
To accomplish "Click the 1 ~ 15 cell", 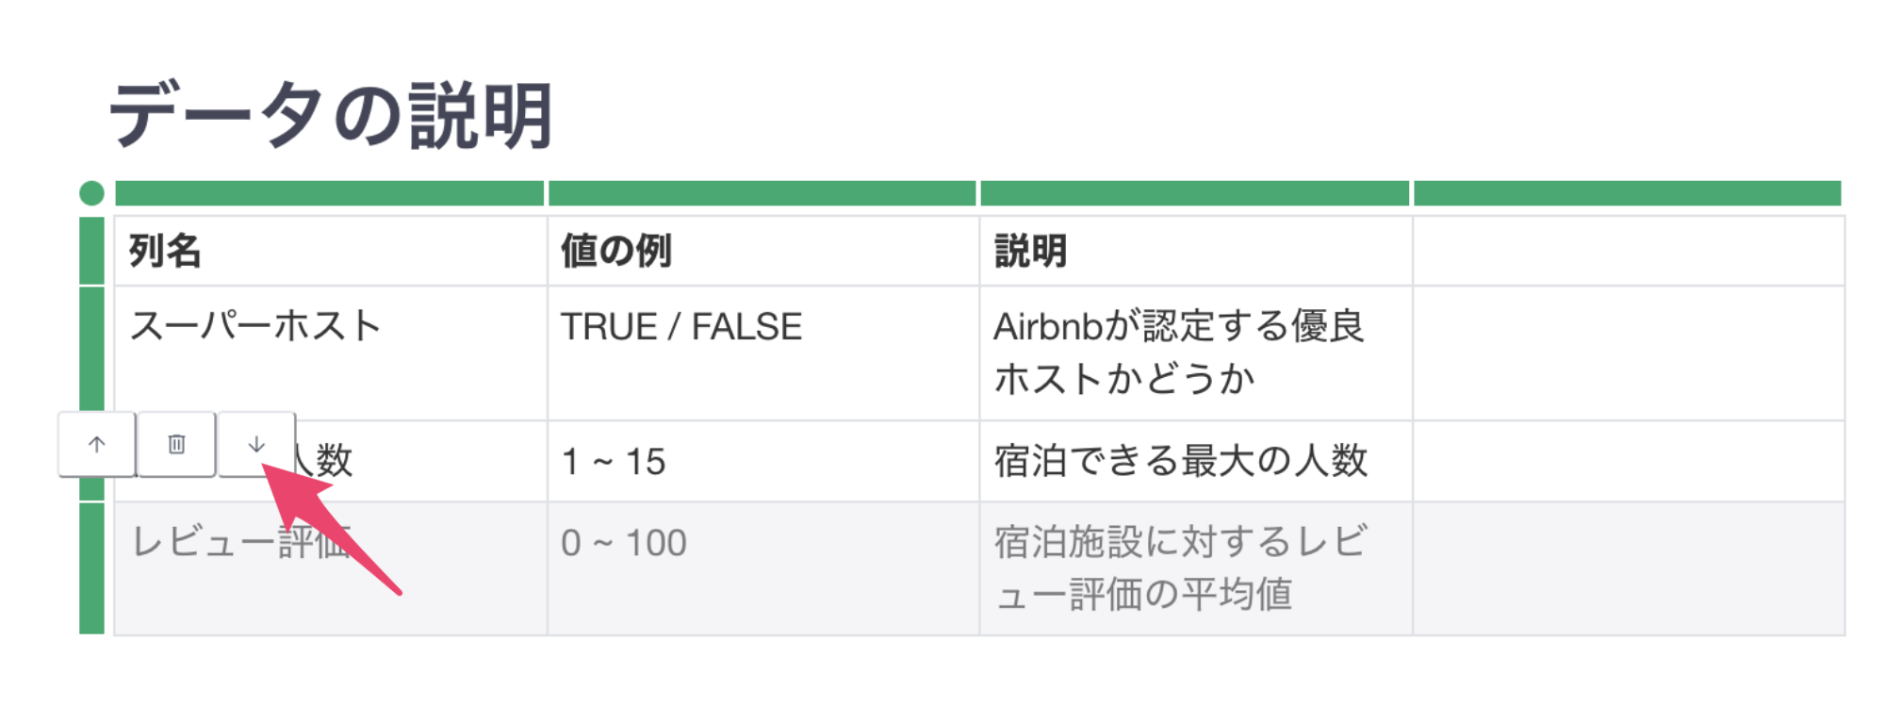I will [763, 462].
